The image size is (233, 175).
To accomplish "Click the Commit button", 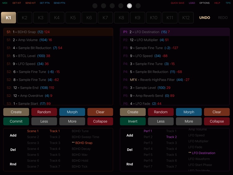I will coord(16,121).
